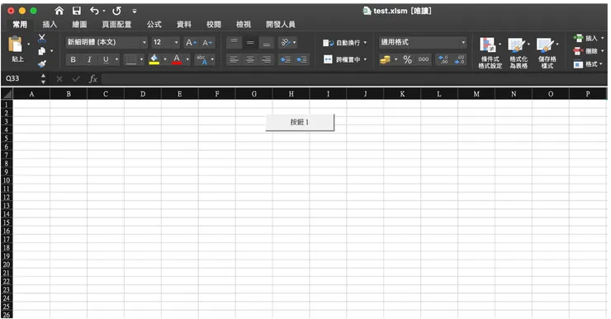Increase the font size
Image resolution: width=611 pixels, height=319 pixels.
pos(191,42)
